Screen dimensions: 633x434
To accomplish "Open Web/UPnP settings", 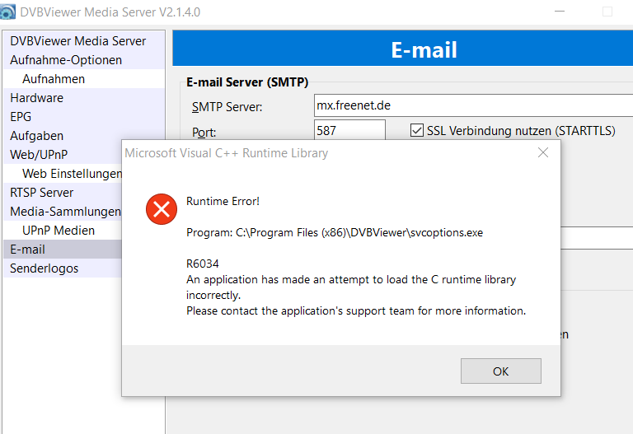I will coord(63,155).
